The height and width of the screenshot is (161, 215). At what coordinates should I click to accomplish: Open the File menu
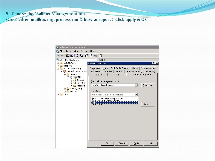click(x=62, y=51)
